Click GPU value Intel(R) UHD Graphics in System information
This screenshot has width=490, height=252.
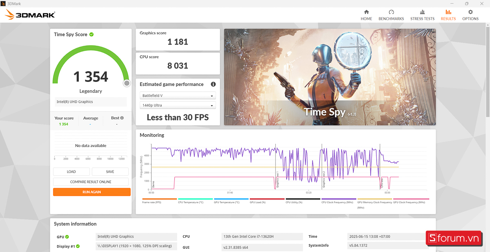(136, 237)
